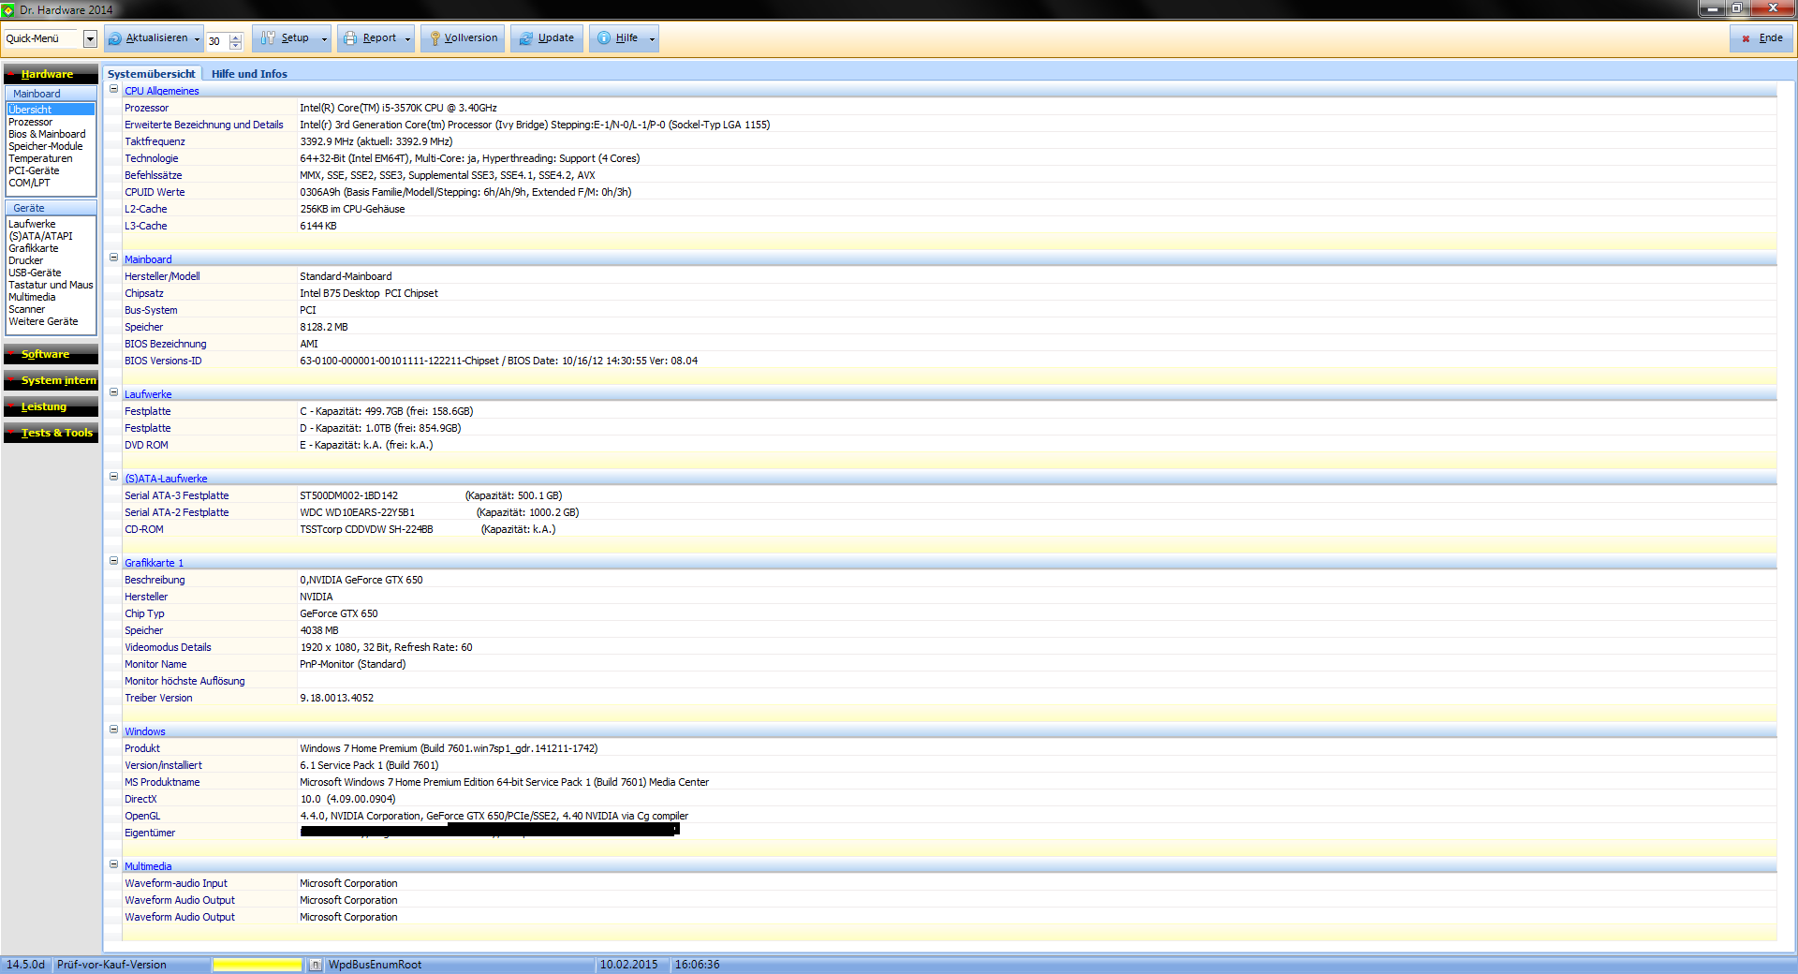Select Drucker in the Geräte list
This screenshot has height=974, width=1798.
26,260
